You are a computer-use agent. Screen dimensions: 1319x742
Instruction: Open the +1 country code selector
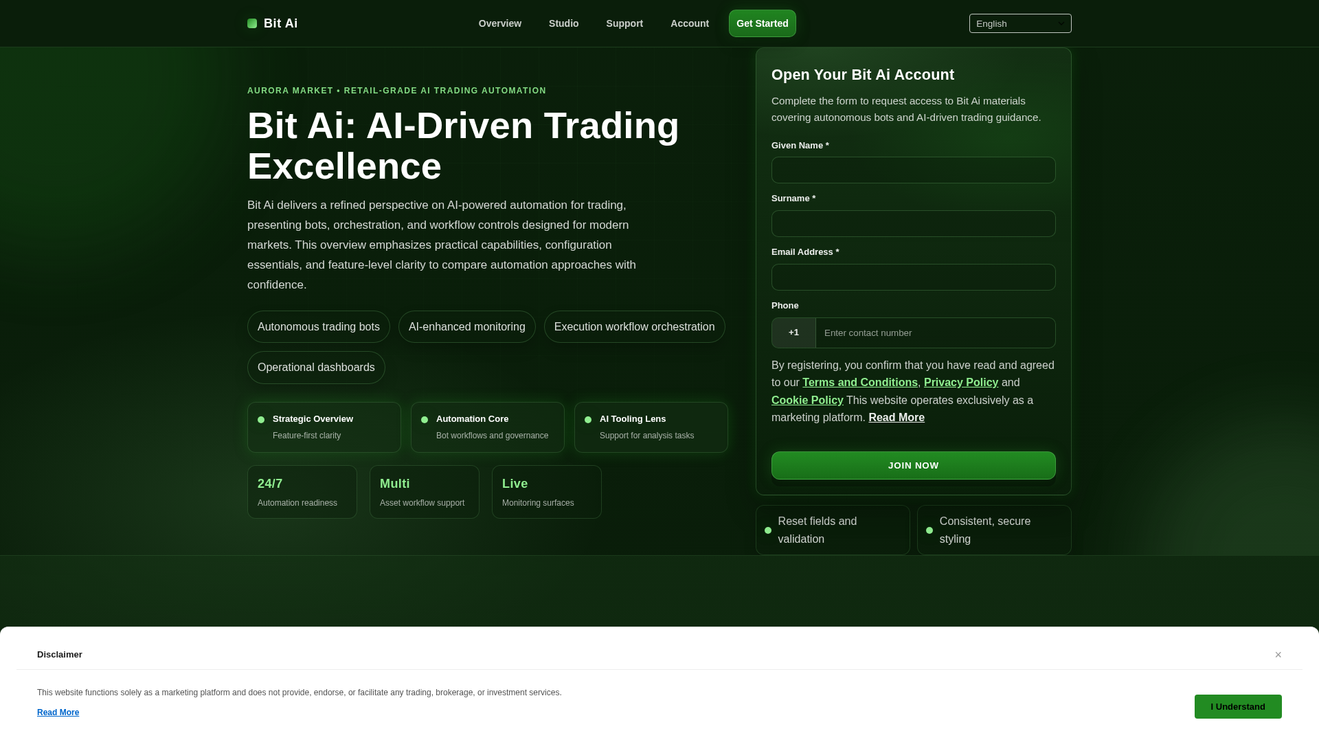[x=793, y=333]
